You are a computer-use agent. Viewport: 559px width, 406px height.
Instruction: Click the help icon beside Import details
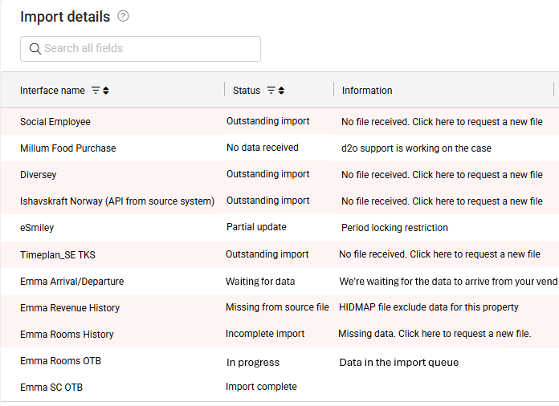123,16
